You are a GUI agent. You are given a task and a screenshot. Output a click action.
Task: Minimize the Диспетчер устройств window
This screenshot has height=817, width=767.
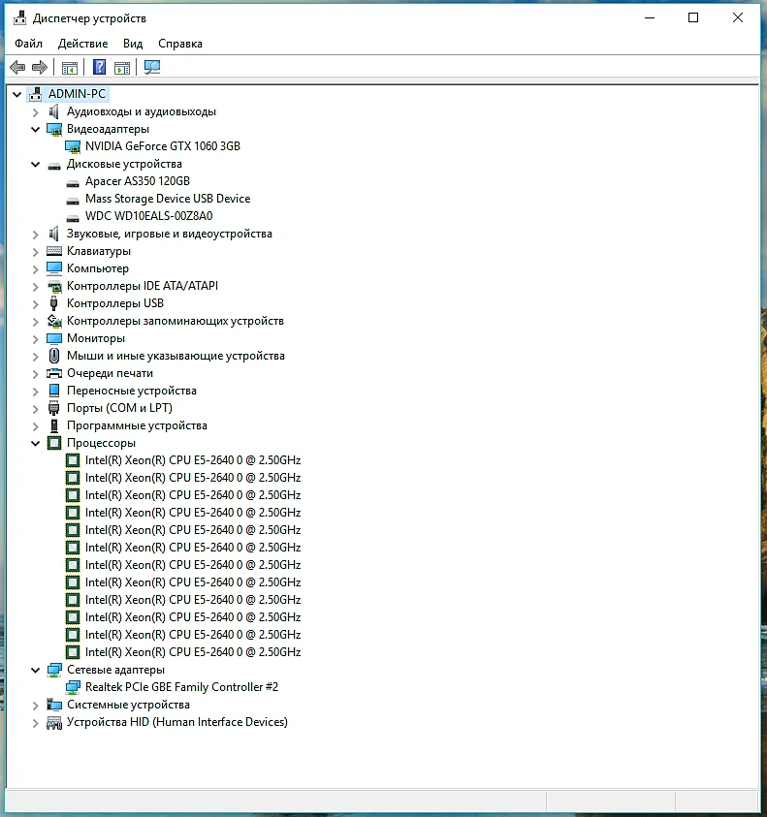(x=649, y=18)
